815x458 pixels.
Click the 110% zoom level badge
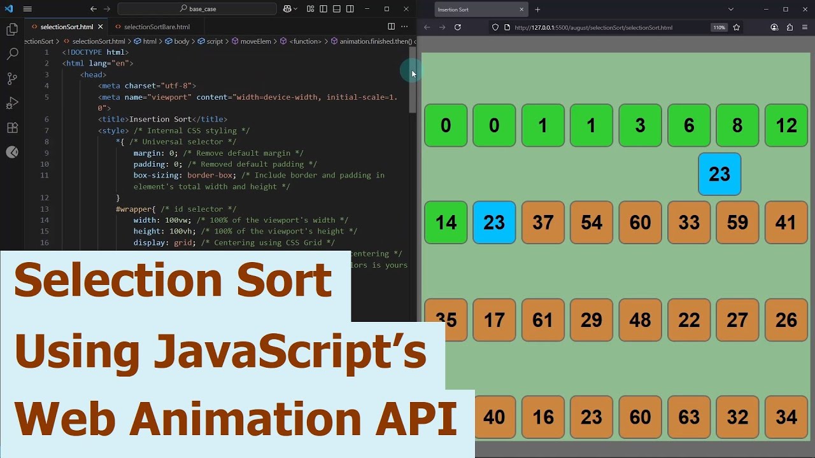[x=719, y=27]
